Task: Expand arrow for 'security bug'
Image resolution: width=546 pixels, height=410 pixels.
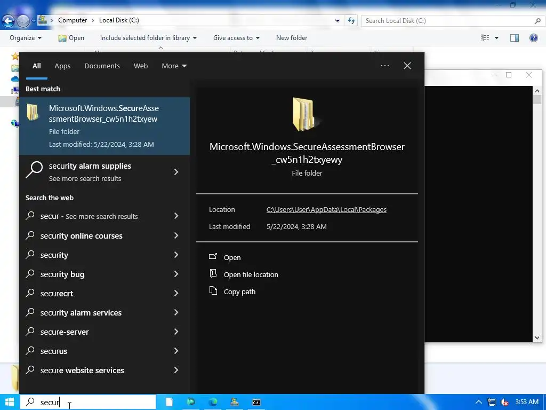Action: [176, 274]
